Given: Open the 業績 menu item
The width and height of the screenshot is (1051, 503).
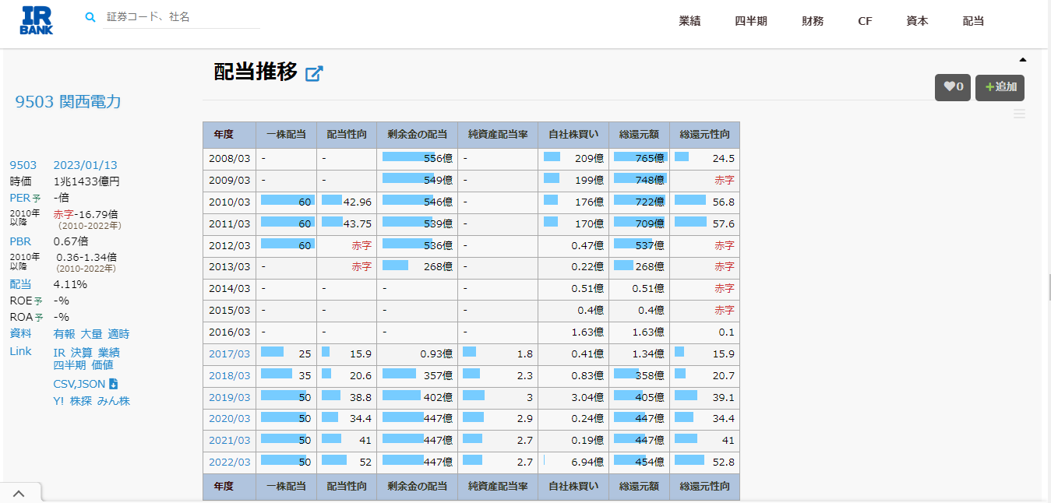Looking at the screenshot, I should [689, 21].
